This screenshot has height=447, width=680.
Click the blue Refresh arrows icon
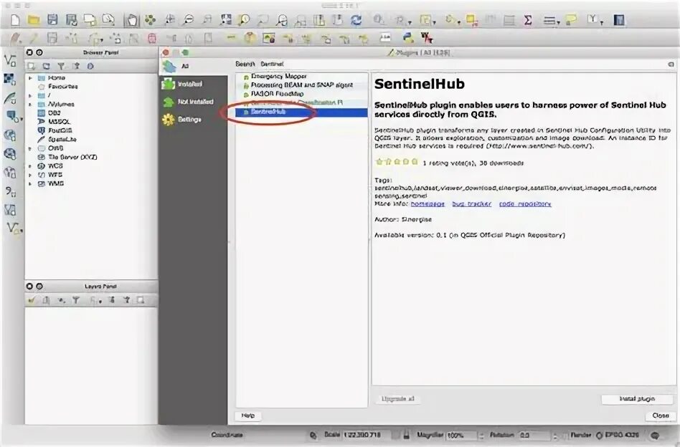(x=356, y=20)
